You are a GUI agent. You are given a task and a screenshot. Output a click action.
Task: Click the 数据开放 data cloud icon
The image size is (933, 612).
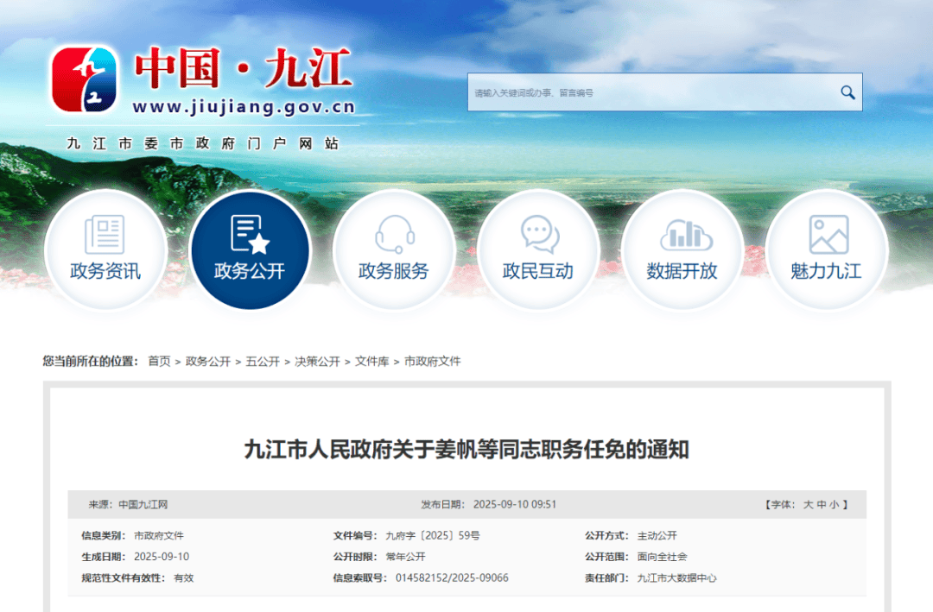(x=682, y=250)
